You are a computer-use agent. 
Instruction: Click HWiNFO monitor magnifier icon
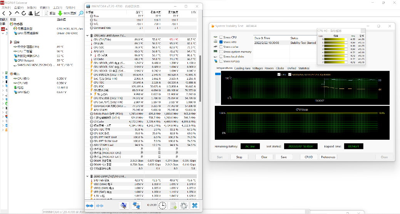tap(124, 205)
